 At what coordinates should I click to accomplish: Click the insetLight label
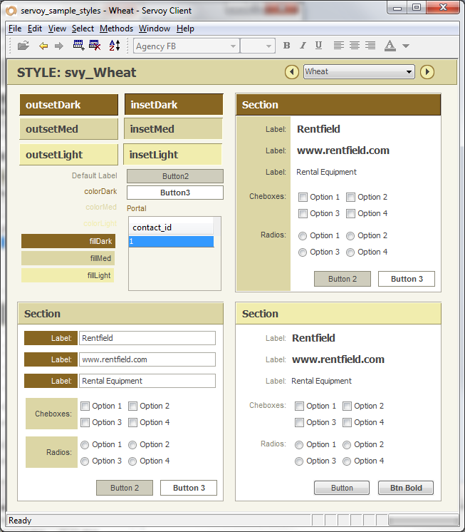pos(173,155)
